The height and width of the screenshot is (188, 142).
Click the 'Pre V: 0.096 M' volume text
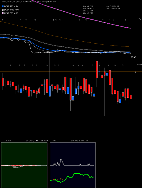[113, 8]
